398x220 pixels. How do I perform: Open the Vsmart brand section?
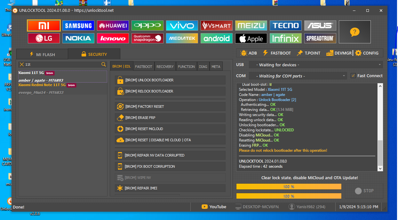tap(217, 26)
